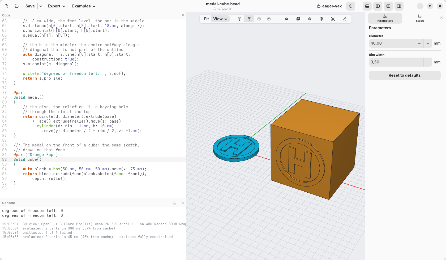Toggle the right parameters panel layout button
Image resolution: width=446 pixels, height=260 pixels.
click(399, 6)
